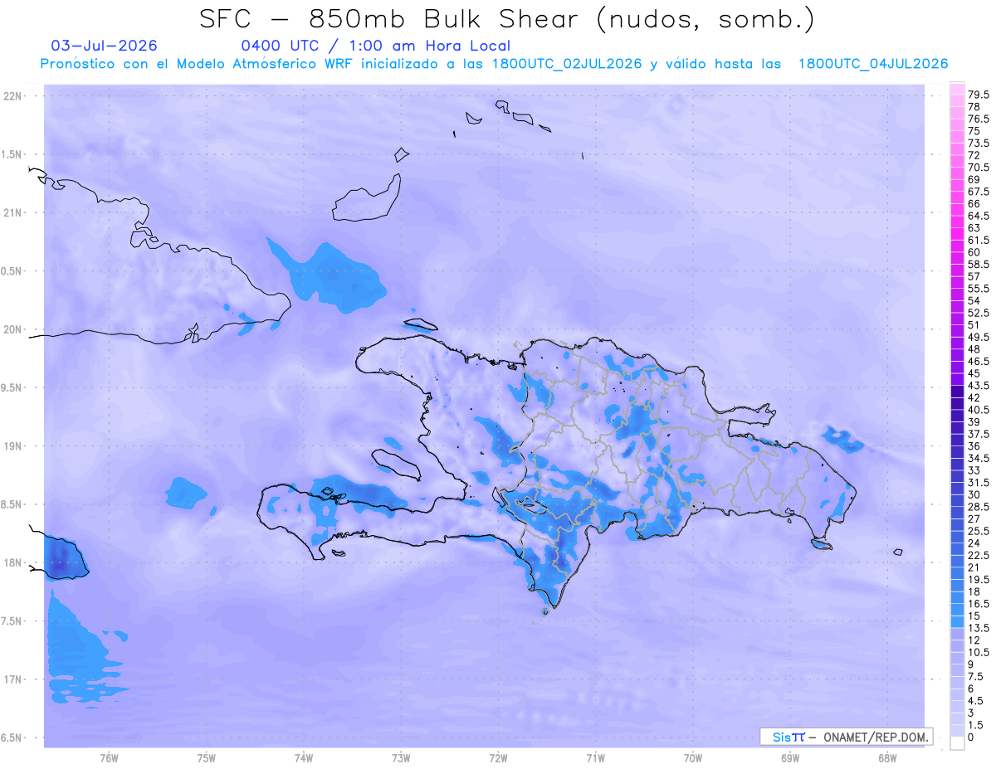
Task: Click colorbar value '69'
Action: 974,179
